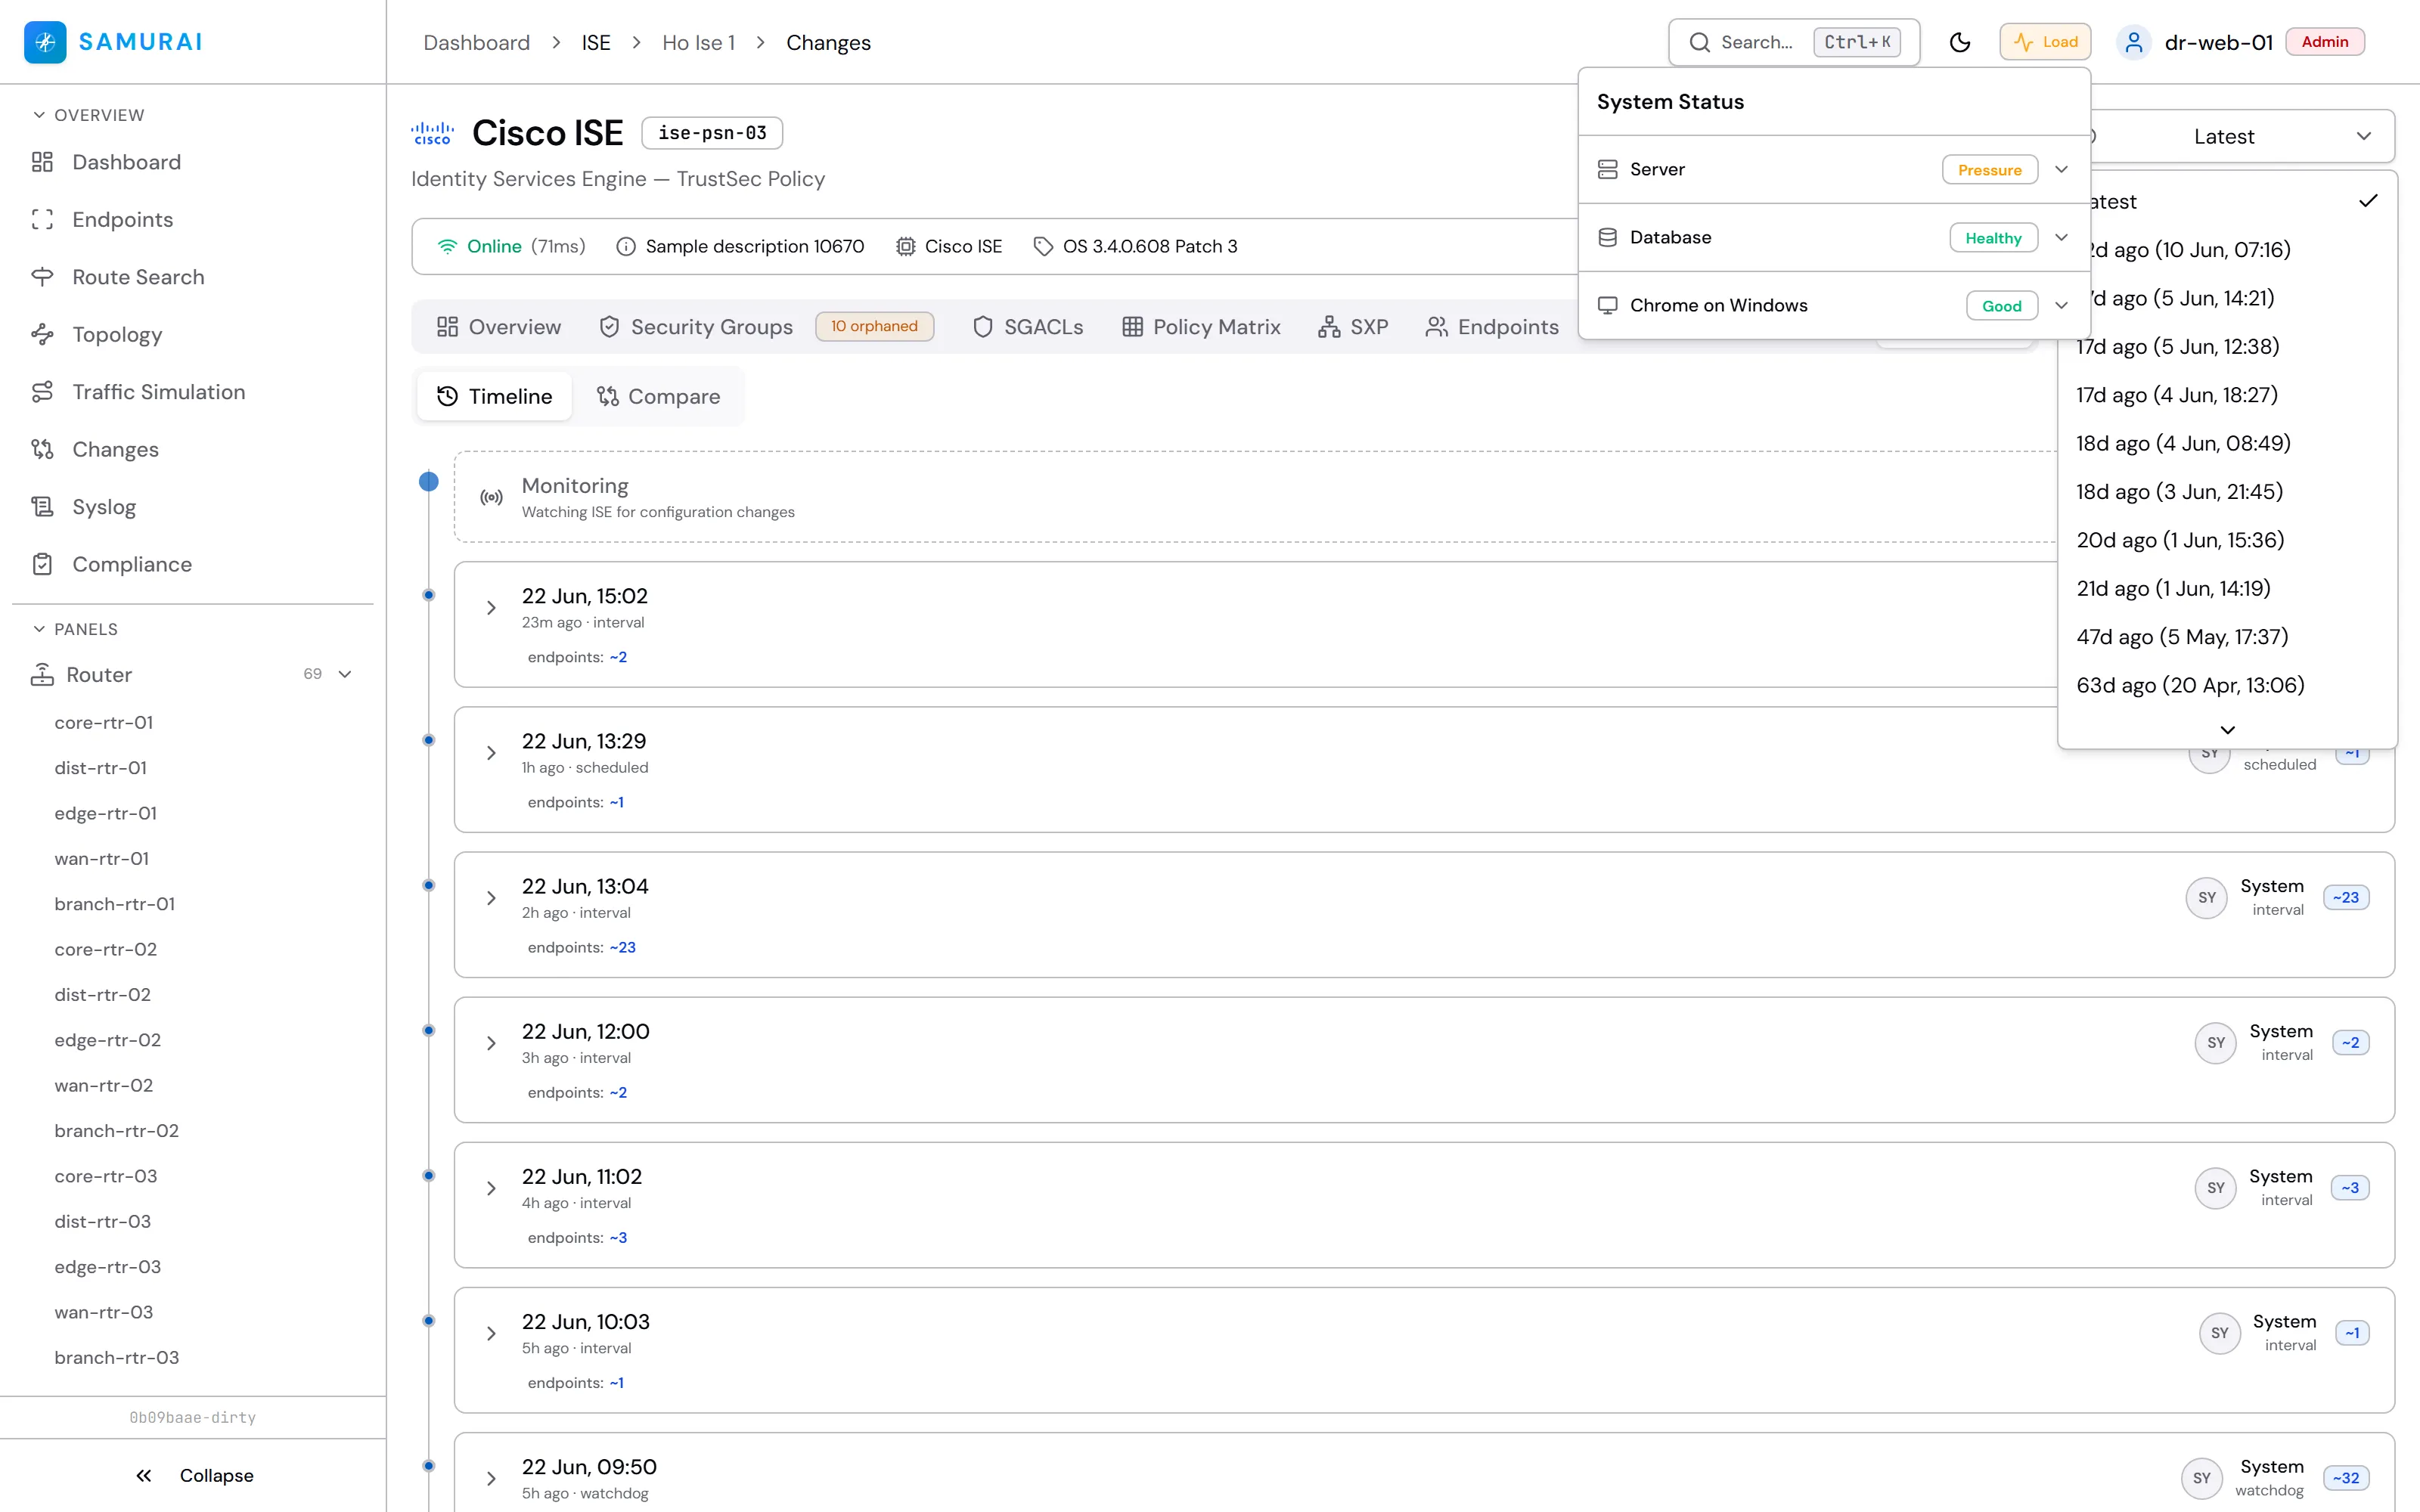This screenshot has height=1512, width=2420.
Task: Toggle dark mode moon icon
Action: tap(1960, 42)
